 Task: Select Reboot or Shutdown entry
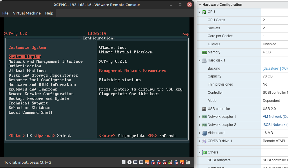[x=29, y=108]
